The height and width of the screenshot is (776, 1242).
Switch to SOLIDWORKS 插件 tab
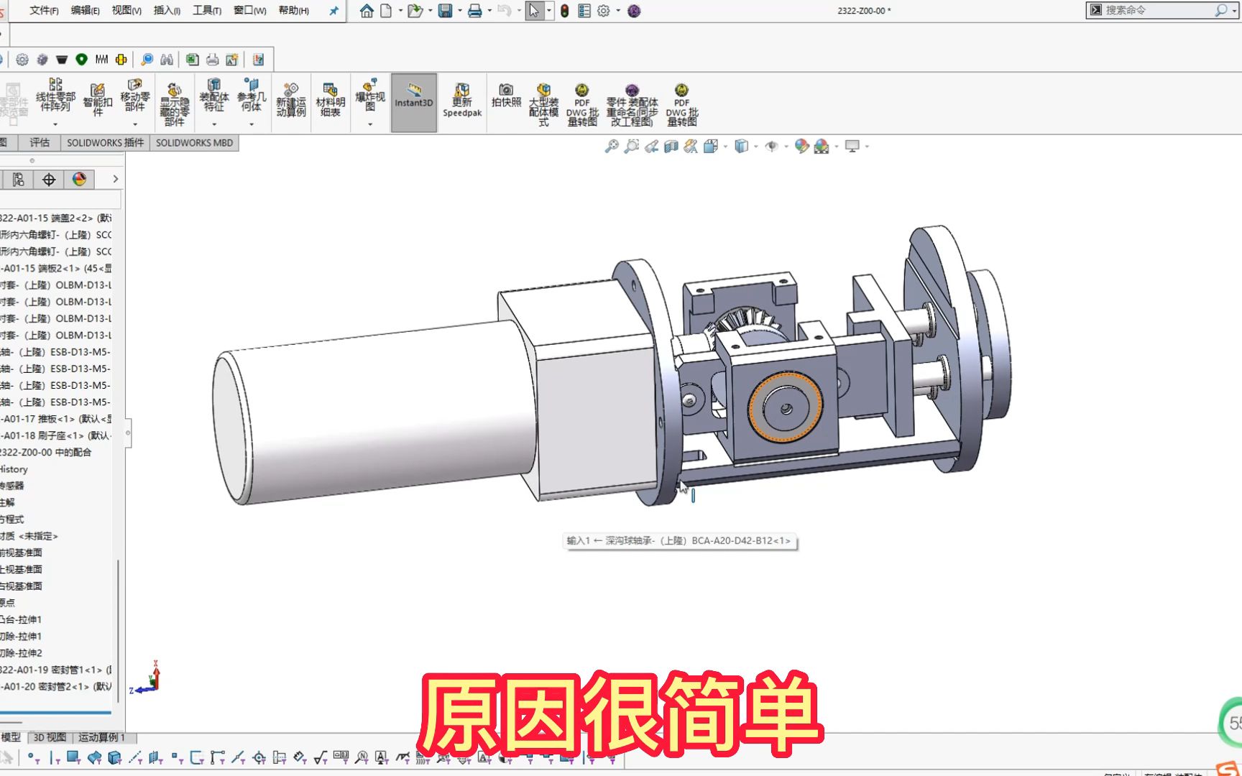point(105,142)
